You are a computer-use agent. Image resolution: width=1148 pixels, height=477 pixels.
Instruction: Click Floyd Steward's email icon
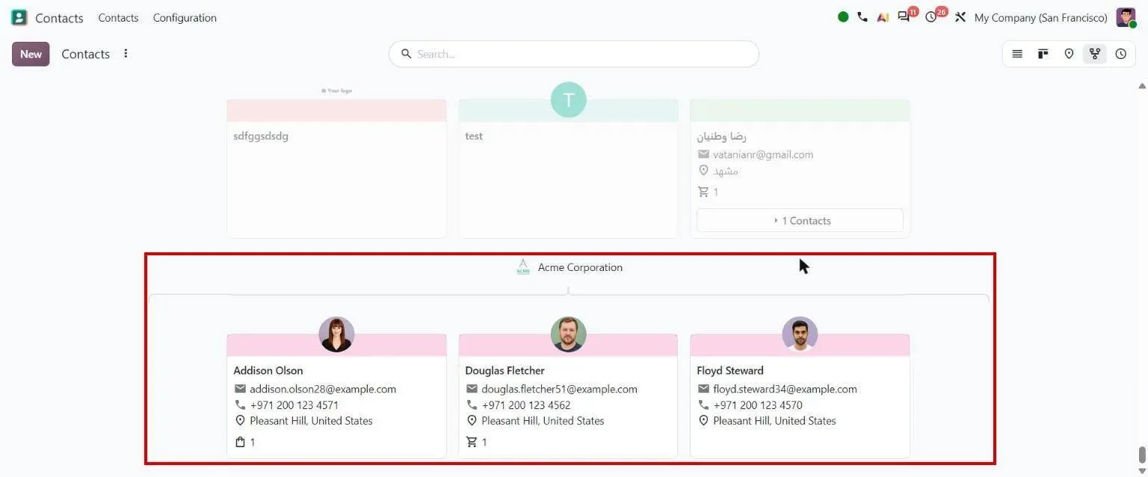(x=703, y=389)
